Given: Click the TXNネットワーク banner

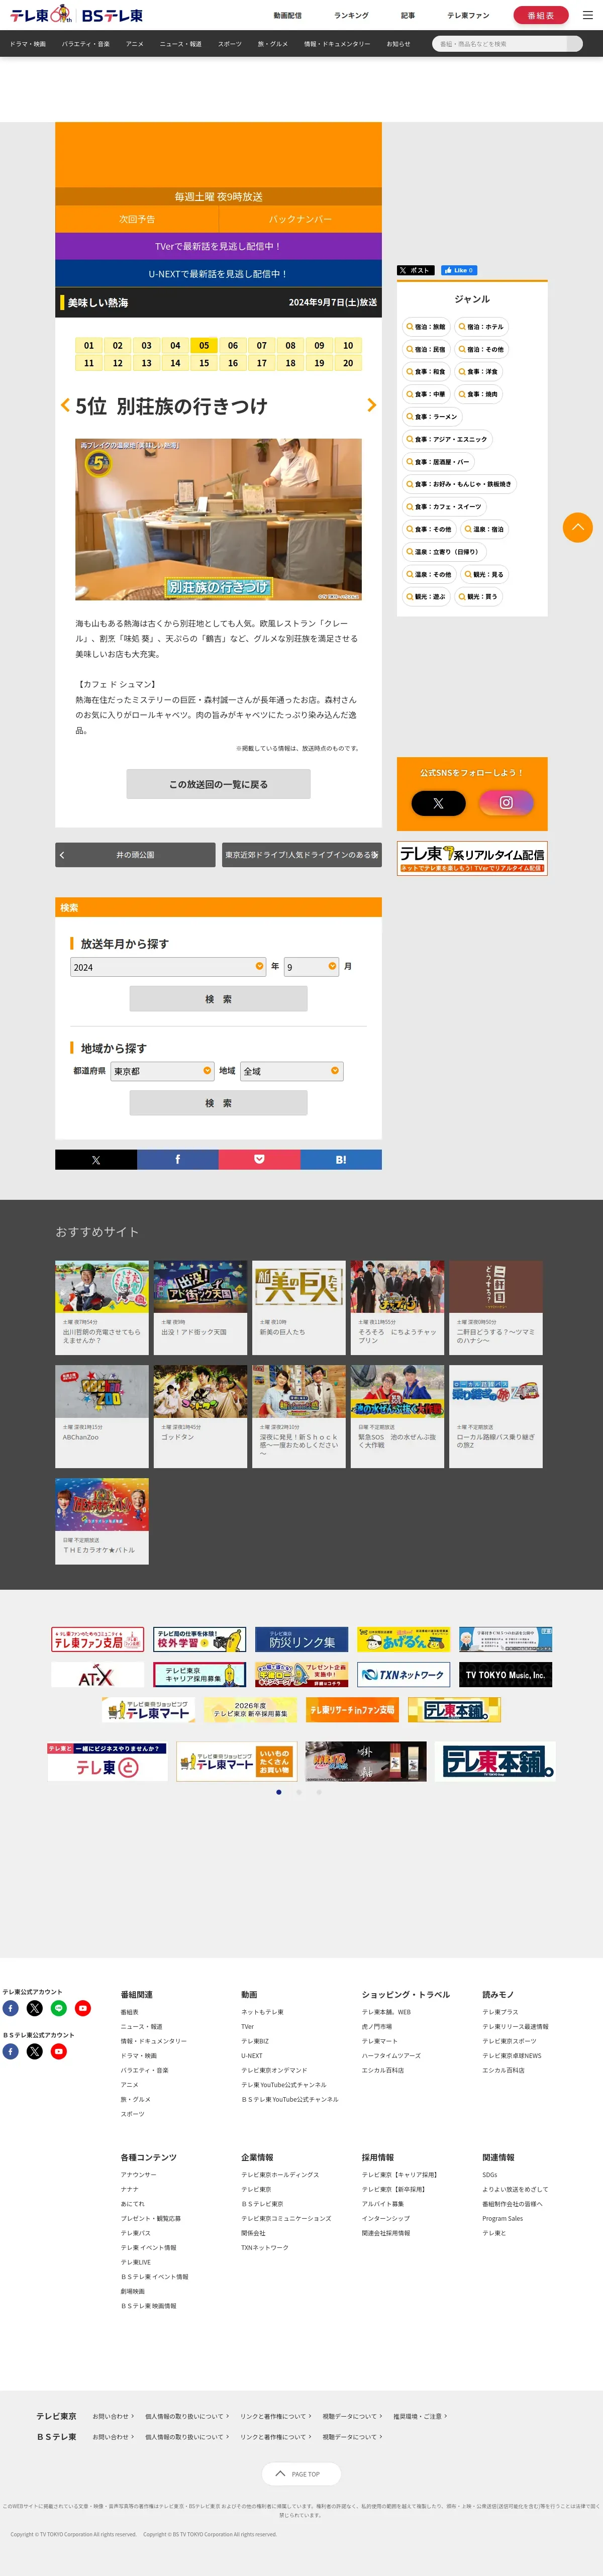Looking at the screenshot, I should tap(403, 1675).
